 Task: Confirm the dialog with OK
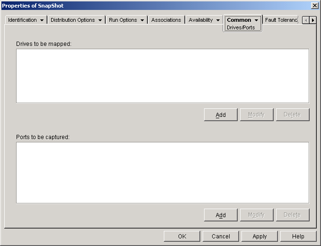coord(182,237)
